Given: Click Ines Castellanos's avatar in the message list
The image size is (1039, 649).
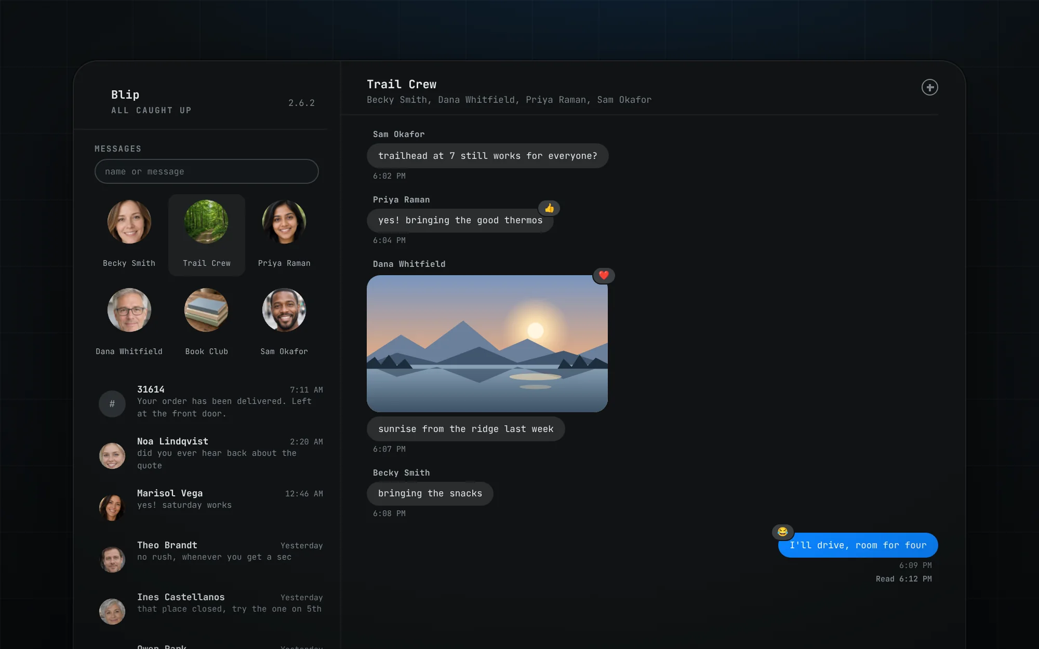Looking at the screenshot, I should pos(112,611).
